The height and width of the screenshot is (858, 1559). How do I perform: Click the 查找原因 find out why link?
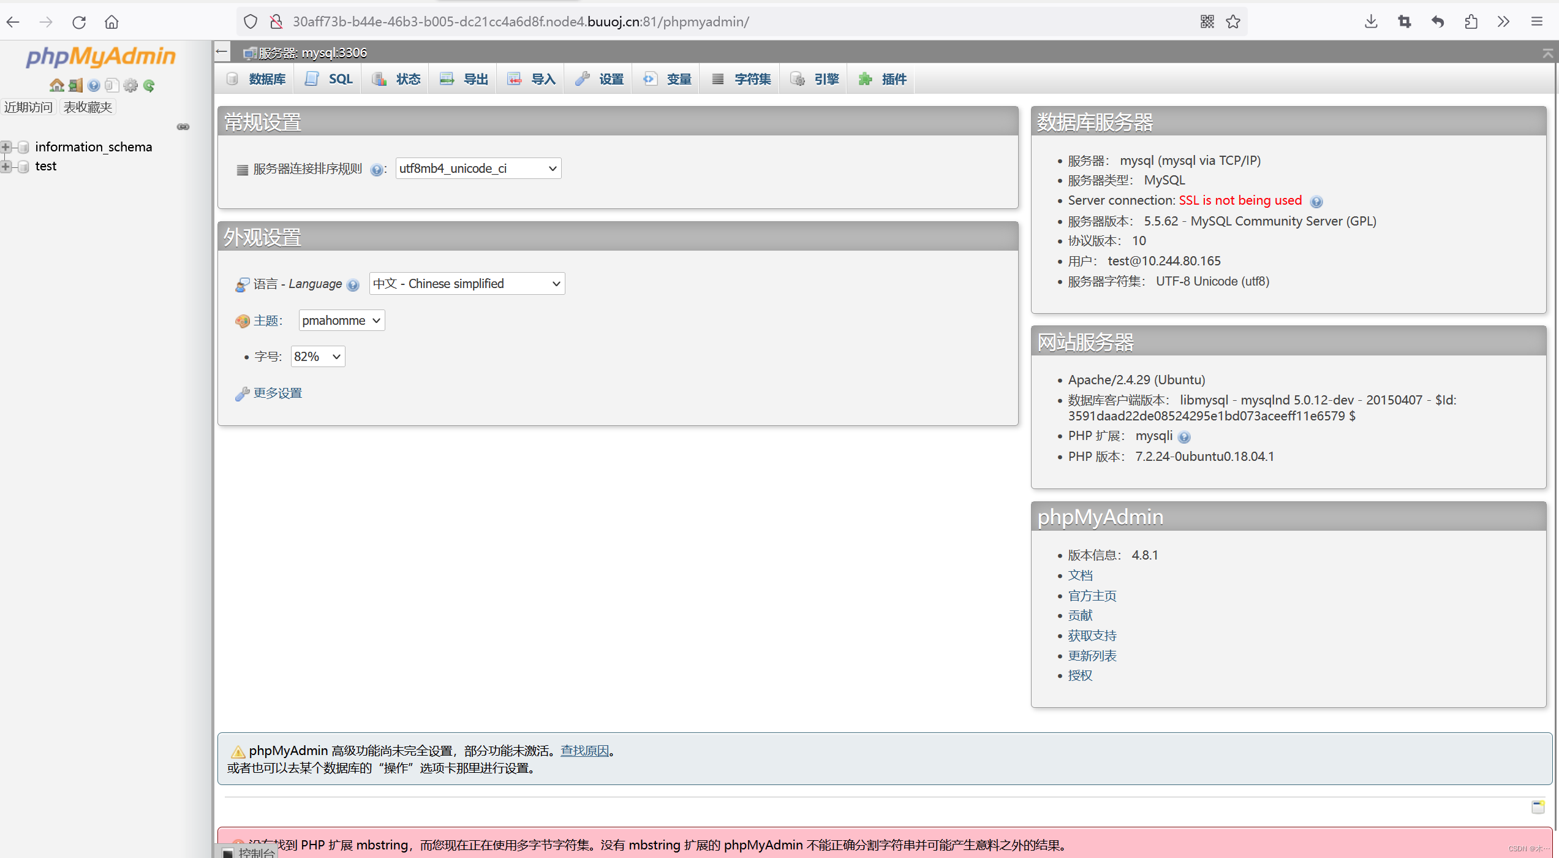tap(584, 751)
